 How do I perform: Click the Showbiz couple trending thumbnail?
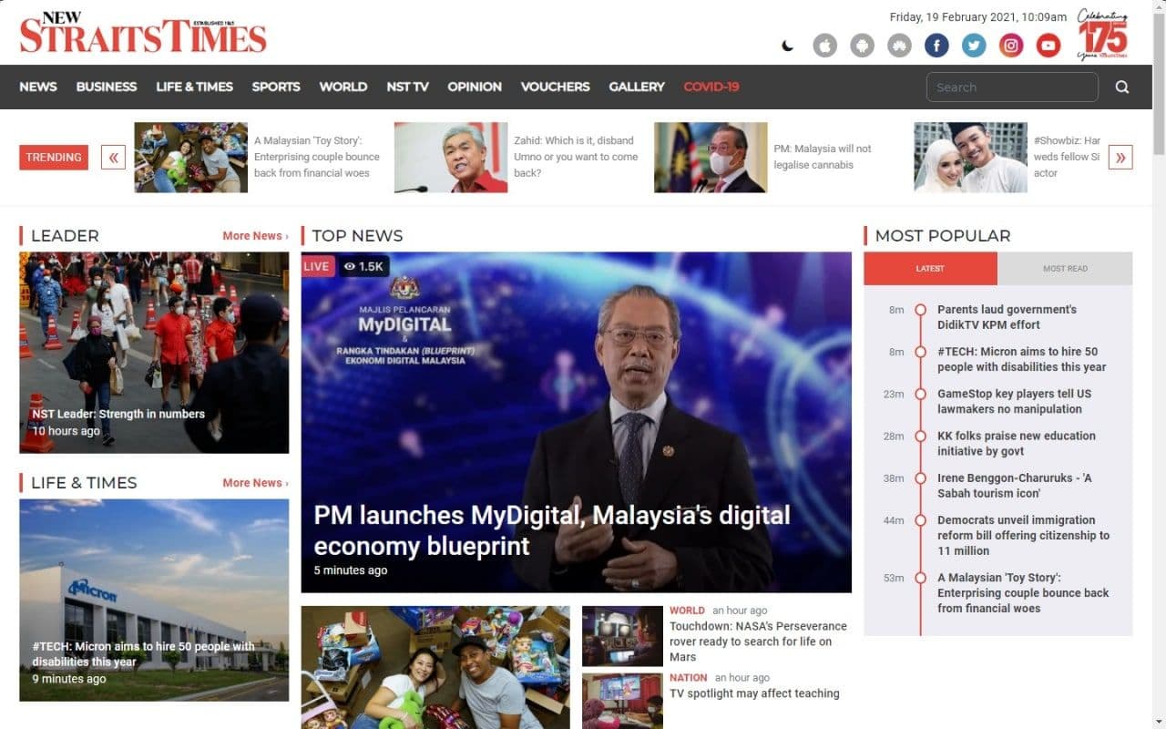click(970, 158)
